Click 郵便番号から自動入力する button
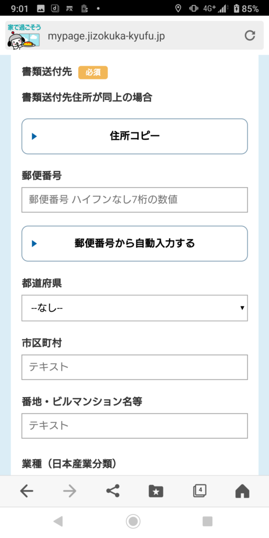This screenshot has width=269, height=538. 134,244
